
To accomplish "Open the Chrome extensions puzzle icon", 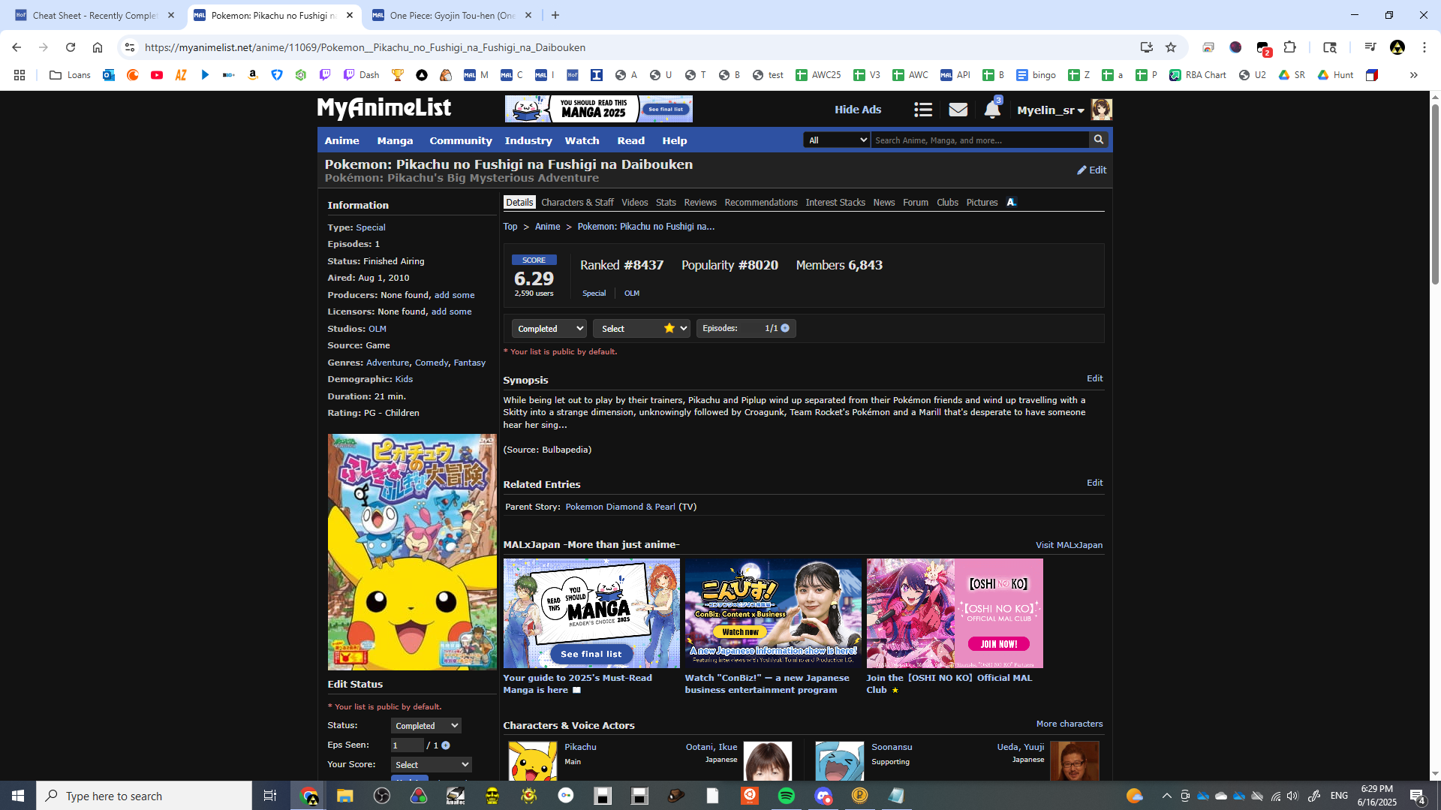I will [1290, 47].
